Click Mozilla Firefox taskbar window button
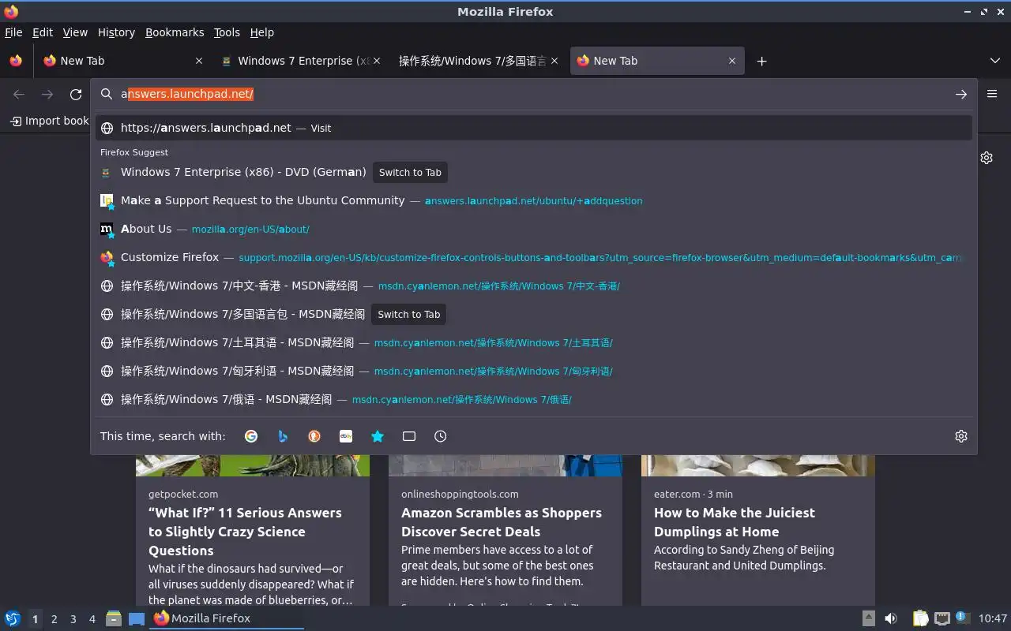The height and width of the screenshot is (631, 1011). click(227, 618)
